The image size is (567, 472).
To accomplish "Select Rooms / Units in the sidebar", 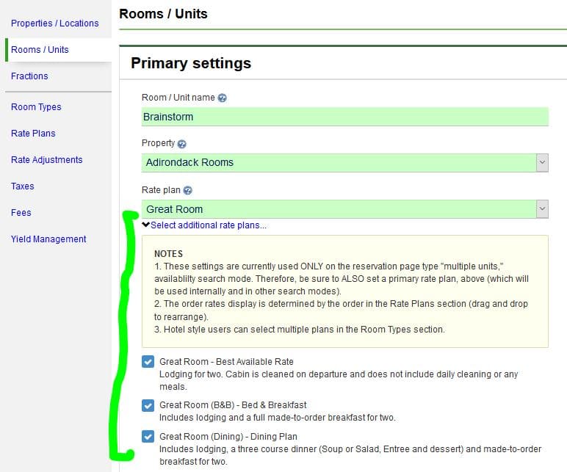I will tap(40, 50).
